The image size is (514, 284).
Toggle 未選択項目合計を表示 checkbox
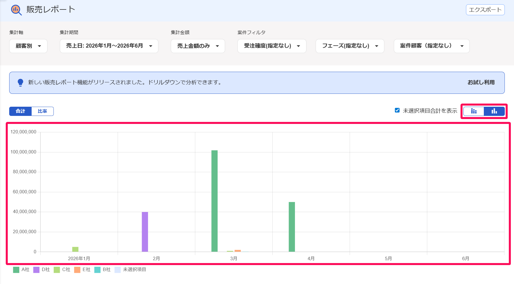(397, 110)
